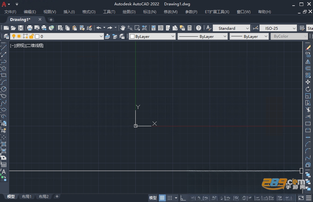
Task: Select Zoom Window tool in toolbar
Action: [x=137, y=28]
